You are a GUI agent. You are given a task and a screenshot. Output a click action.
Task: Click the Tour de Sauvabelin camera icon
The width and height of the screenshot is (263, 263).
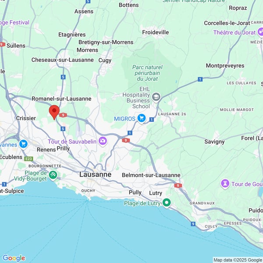(x=103, y=141)
